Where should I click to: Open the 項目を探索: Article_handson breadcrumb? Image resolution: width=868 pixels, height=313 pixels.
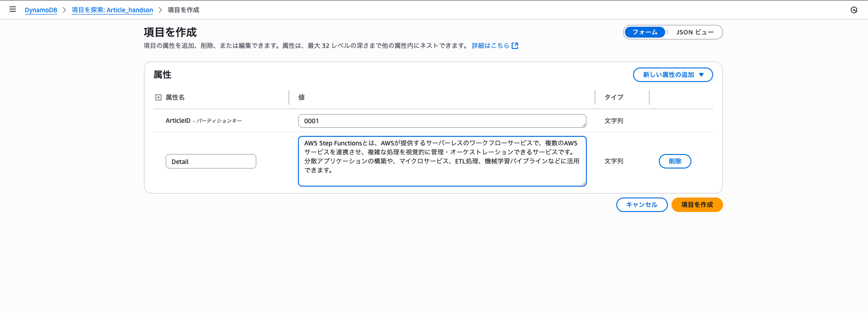pos(112,10)
